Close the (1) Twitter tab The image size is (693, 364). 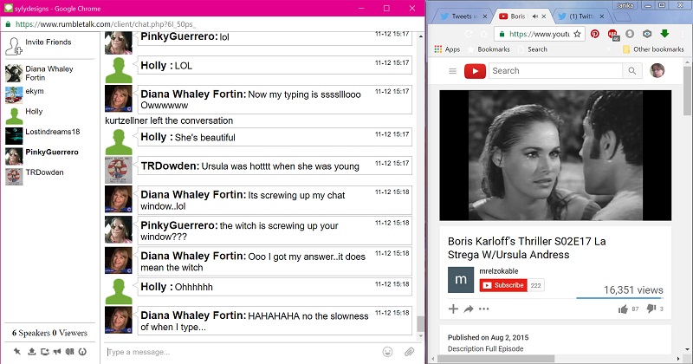pyautogui.click(x=602, y=16)
